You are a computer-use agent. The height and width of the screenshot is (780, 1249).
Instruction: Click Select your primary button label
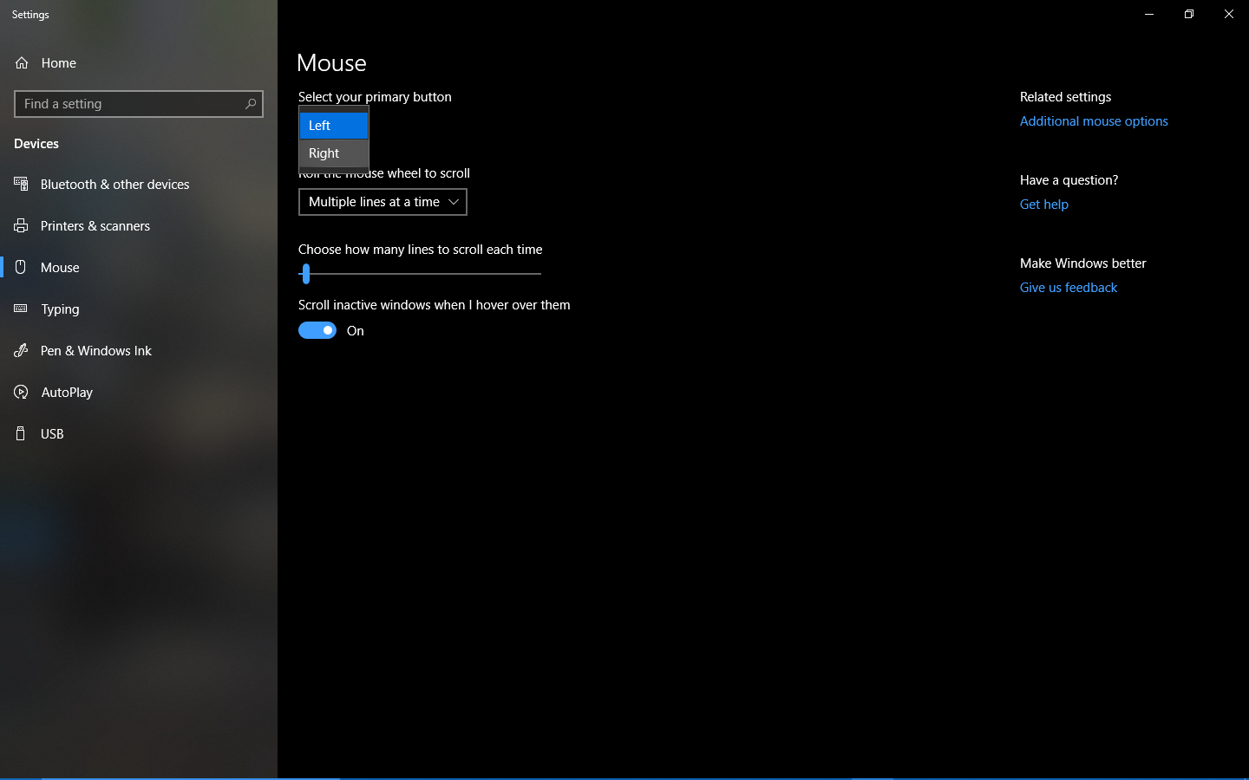click(x=375, y=97)
